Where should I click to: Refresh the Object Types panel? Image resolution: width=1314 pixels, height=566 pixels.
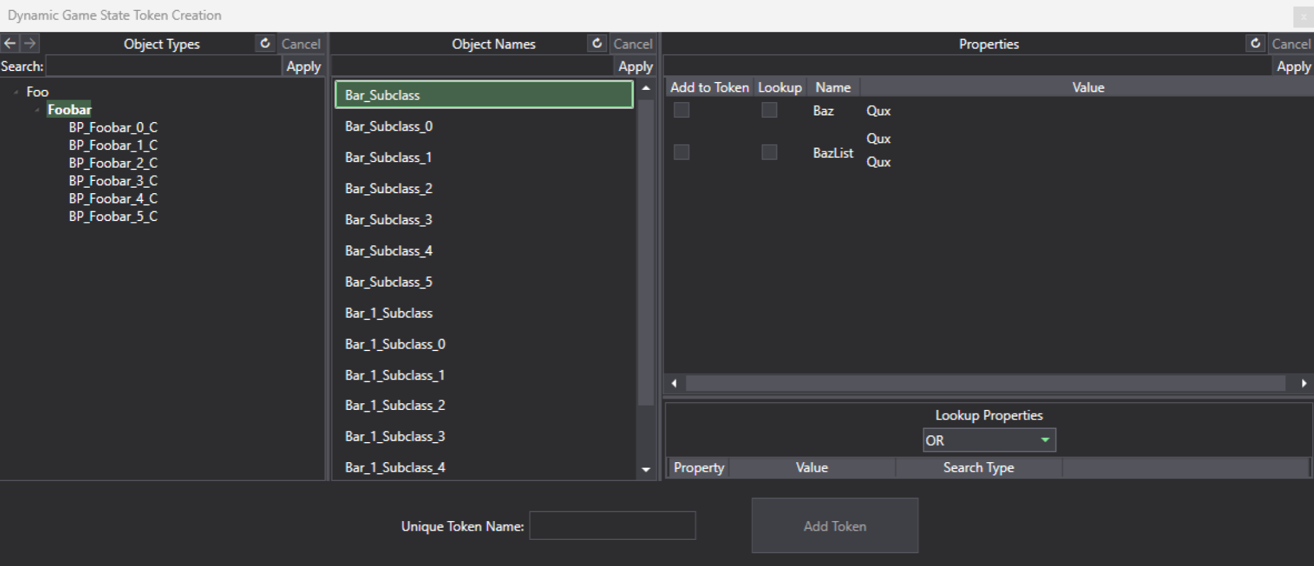265,44
